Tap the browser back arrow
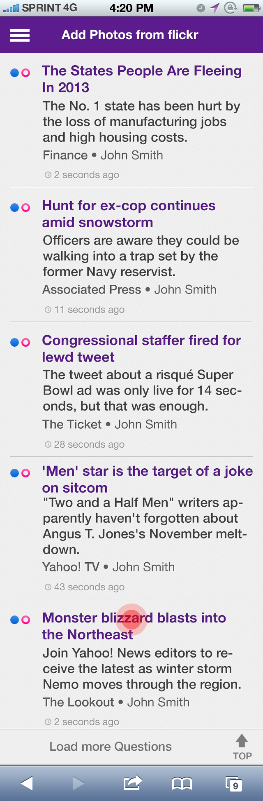Screen dimensions: 263x801 tap(27, 783)
